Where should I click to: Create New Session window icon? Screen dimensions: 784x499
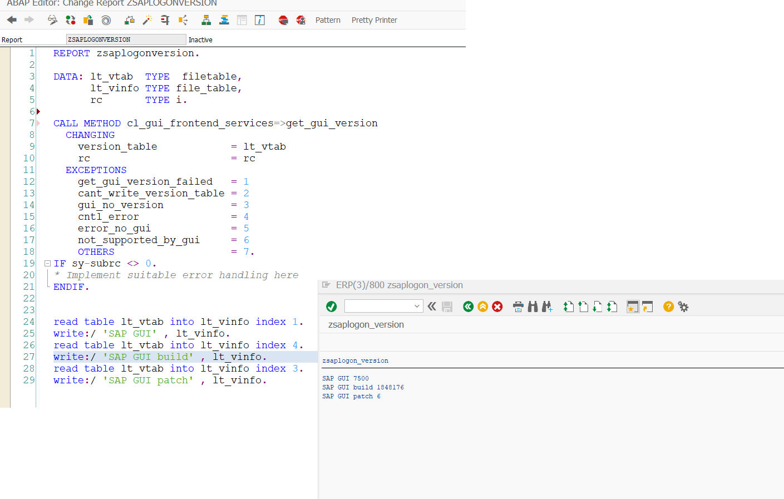tap(633, 307)
